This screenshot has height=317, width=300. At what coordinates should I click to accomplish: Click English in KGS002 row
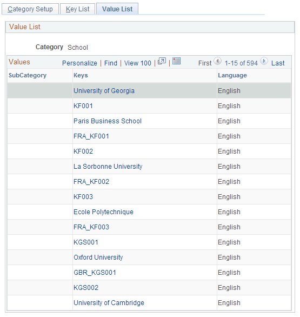(x=229, y=288)
